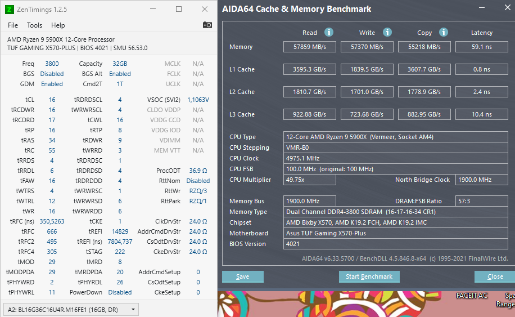This screenshot has width=515, height=317.
Task: Open the Help menu in ZenTimings
Action: point(58,25)
